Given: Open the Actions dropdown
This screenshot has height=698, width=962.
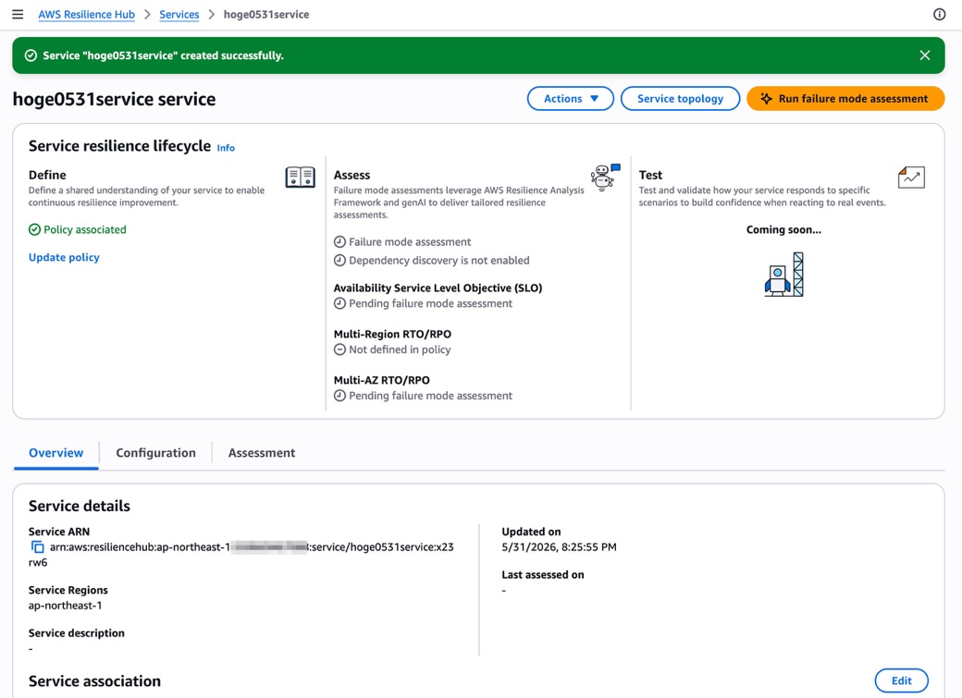Looking at the screenshot, I should pos(570,99).
